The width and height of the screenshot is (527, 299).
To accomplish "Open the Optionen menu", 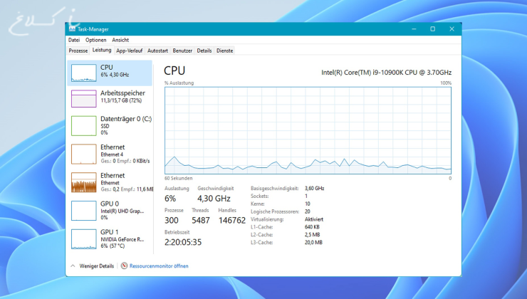I will [96, 40].
